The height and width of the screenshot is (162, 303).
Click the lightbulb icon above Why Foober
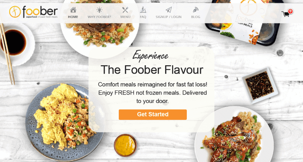tap(99, 10)
